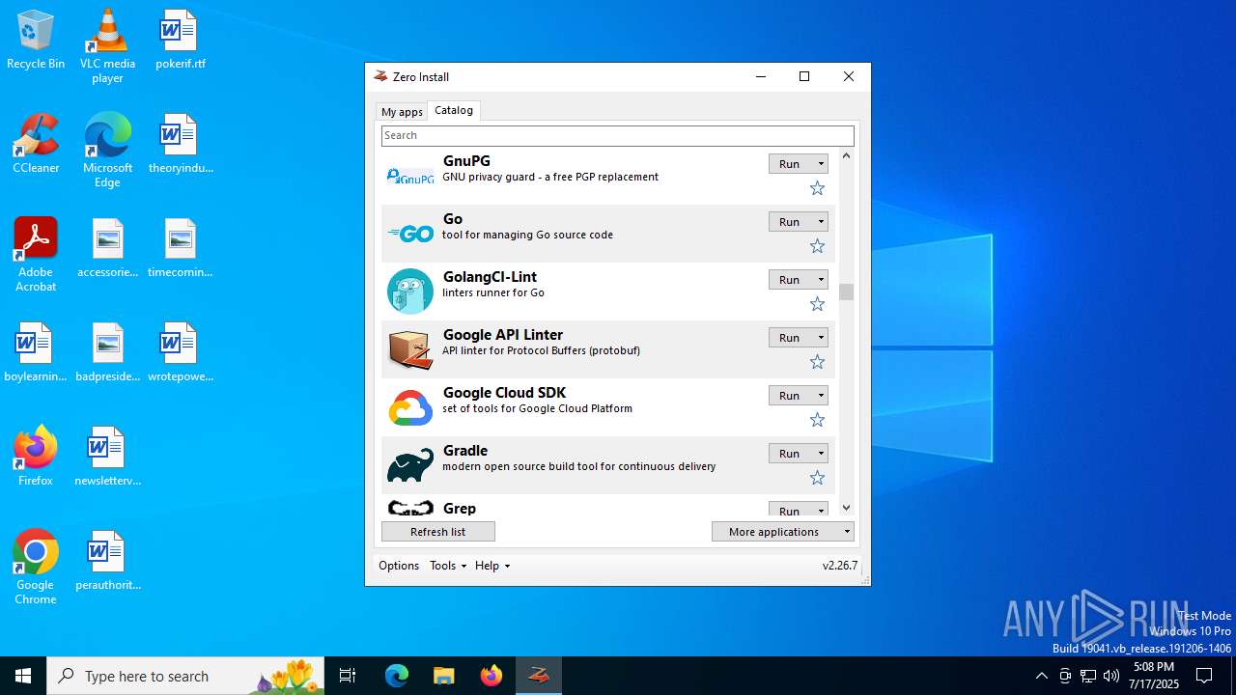Click the scrollbar down arrow

[x=846, y=508]
